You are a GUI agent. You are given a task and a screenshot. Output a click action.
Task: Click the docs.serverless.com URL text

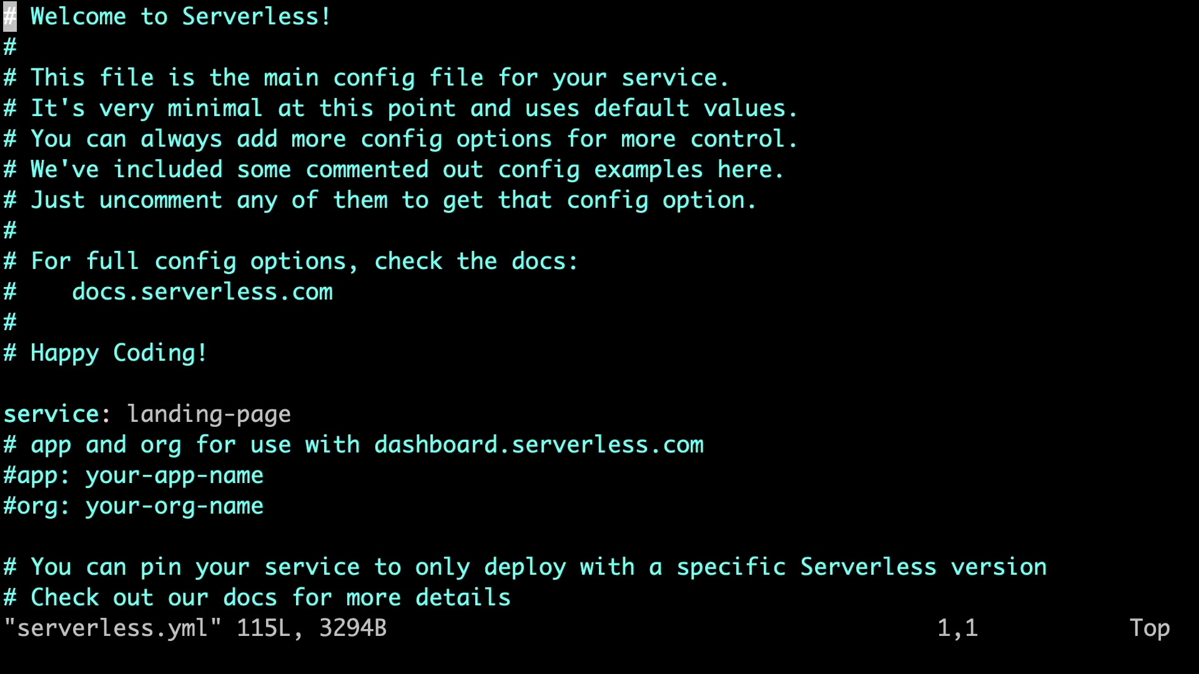[202, 292]
